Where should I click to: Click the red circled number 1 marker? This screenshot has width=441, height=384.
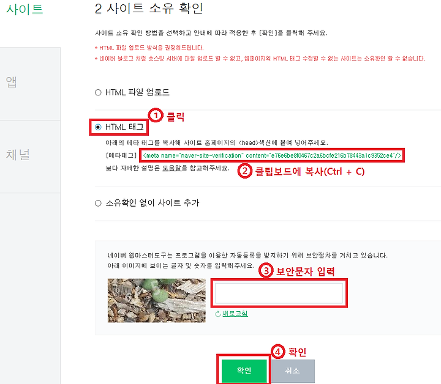[x=156, y=116]
